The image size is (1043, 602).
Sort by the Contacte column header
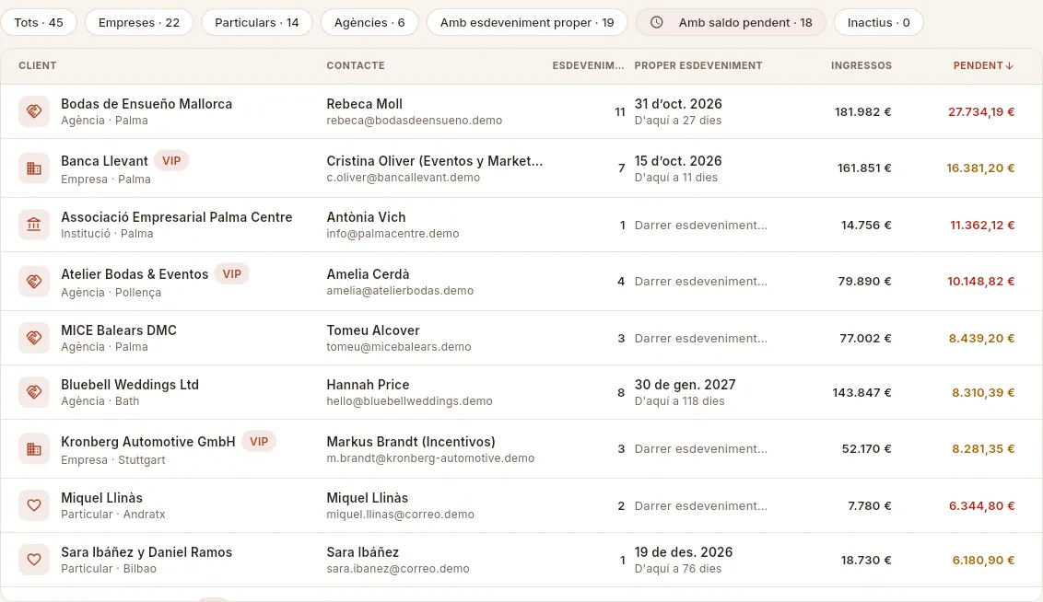pyautogui.click(x=356, y=65)
